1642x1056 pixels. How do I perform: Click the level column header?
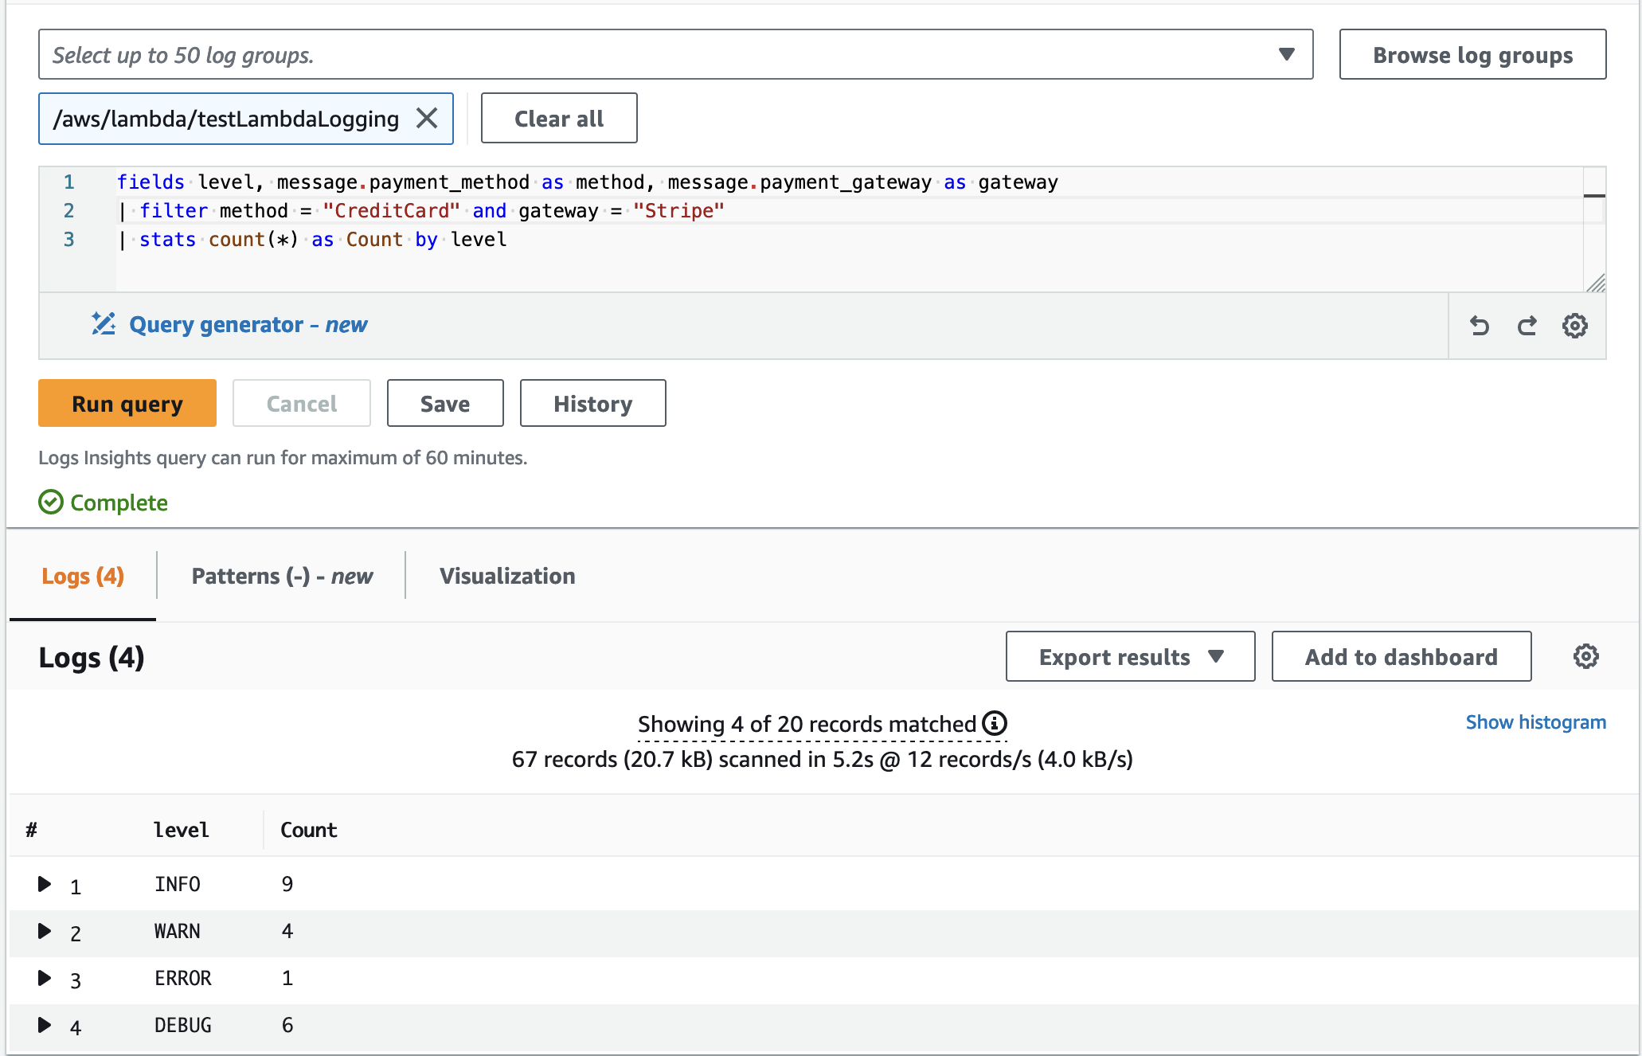pyautogui.click(x=182, y=830)
